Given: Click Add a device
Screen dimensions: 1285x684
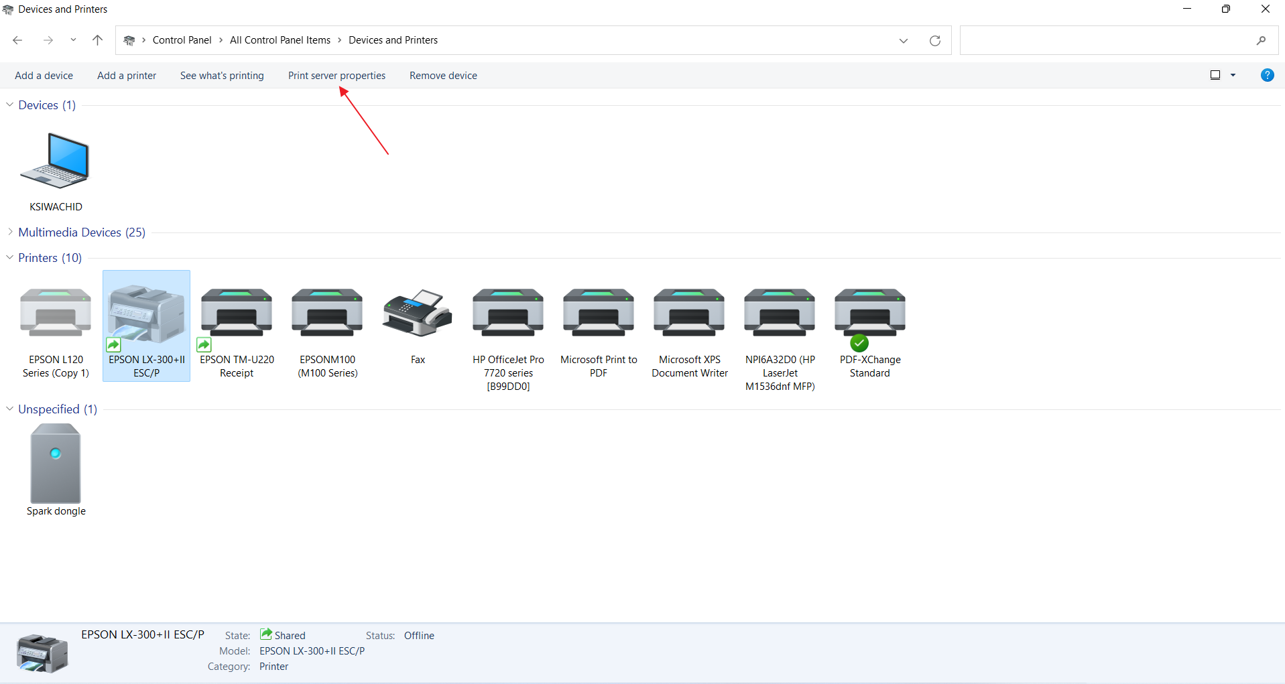Looking at the screenshot, I should pos(44,76).
